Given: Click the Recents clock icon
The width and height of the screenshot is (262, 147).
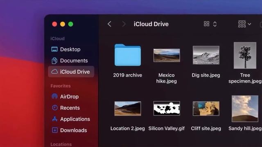Looking at the screenshot, I should tap(54, 108).
